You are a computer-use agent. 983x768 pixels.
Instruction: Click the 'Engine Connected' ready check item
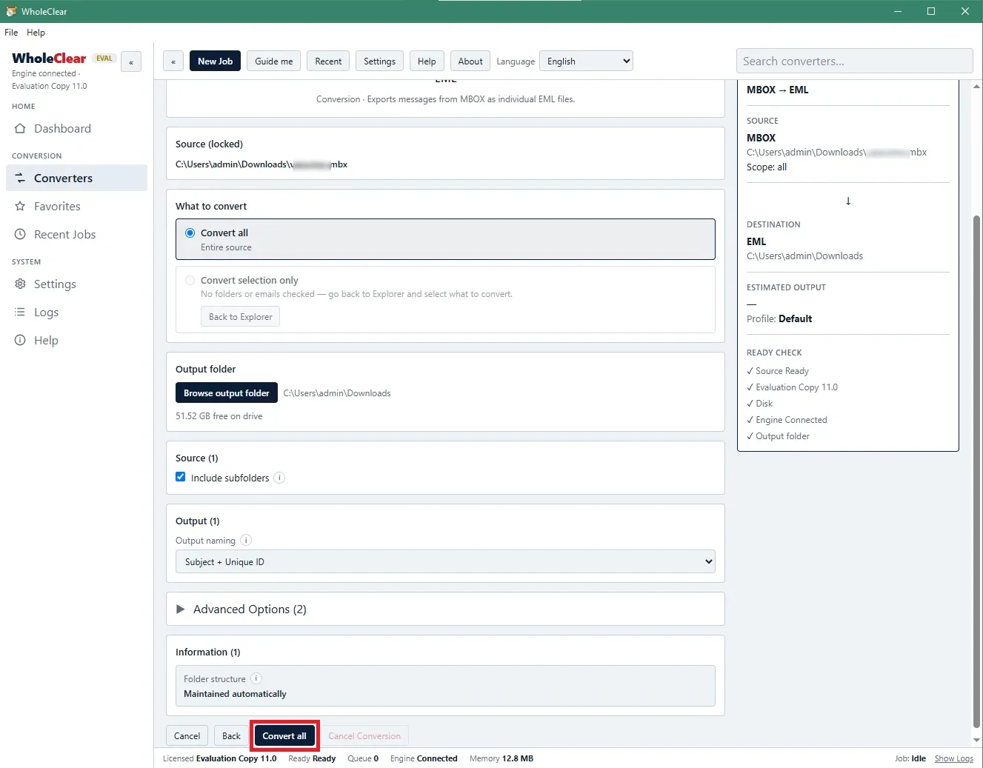point(787,420)
